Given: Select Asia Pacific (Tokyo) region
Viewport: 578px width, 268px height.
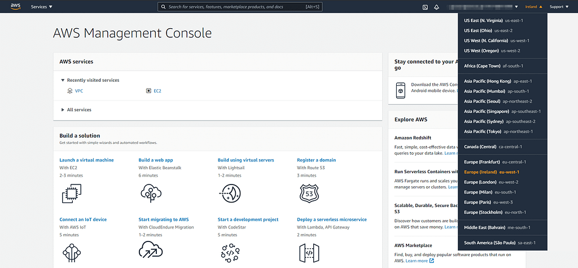Looking at the screenshot, I should pyautogui.click(x=502, y=131).
